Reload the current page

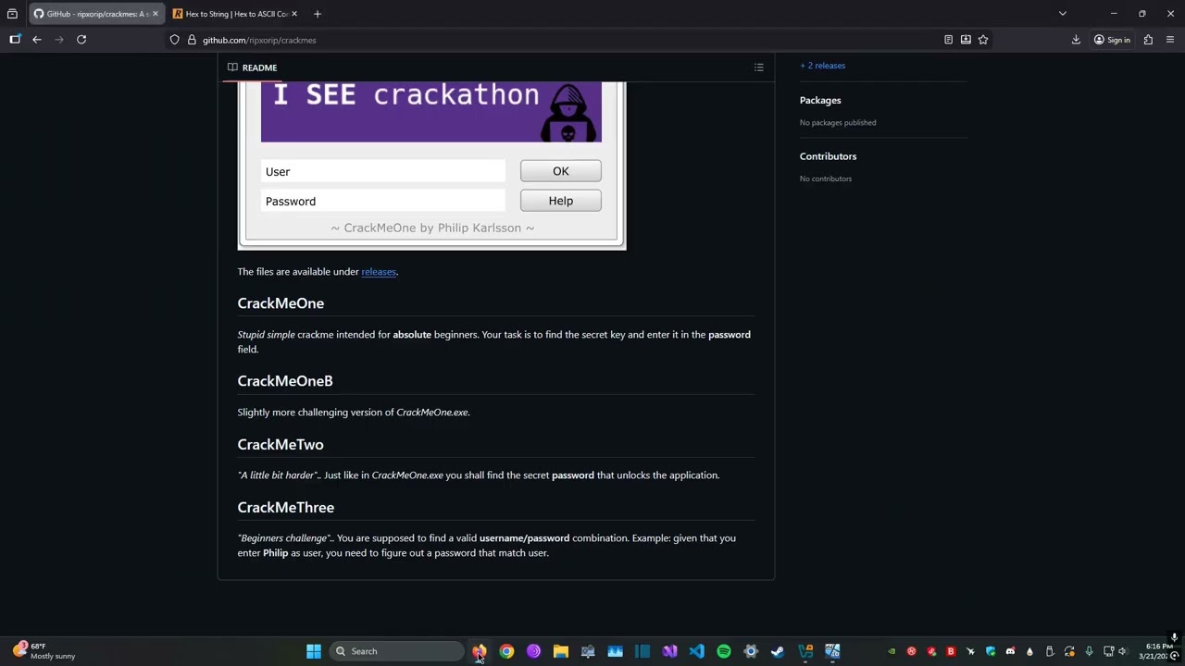pos(81,40)
